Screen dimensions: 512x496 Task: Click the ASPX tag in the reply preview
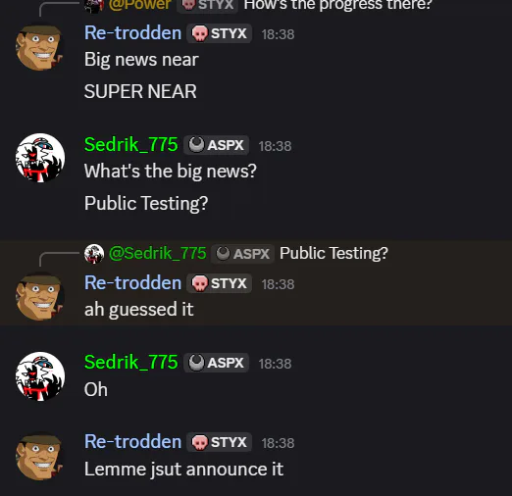tap(242, 254)
